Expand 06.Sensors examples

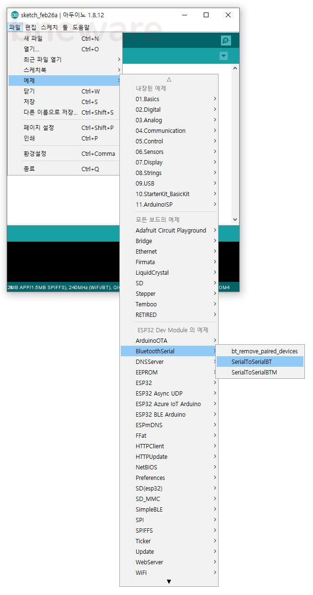[169, 152]
